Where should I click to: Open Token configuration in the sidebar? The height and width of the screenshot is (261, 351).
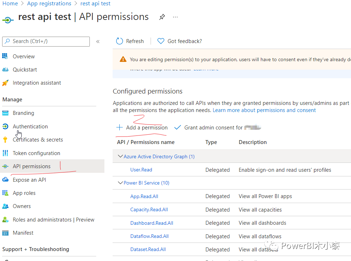click(36, 153)
